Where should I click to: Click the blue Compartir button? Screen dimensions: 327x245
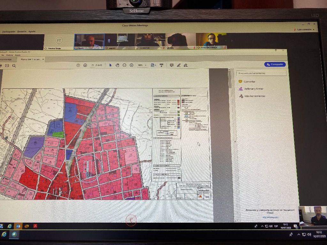[x=275, y=64]
